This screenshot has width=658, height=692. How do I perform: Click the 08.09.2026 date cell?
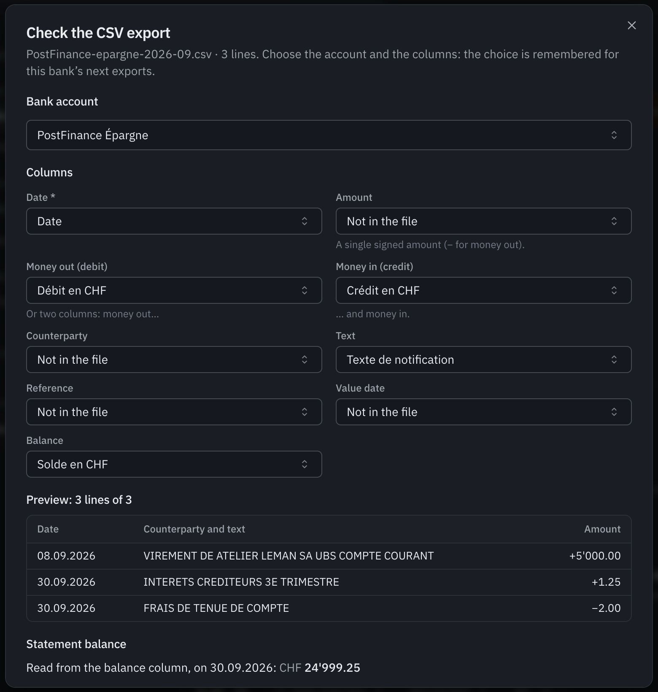pyautogui.click(x=66, y=556)
